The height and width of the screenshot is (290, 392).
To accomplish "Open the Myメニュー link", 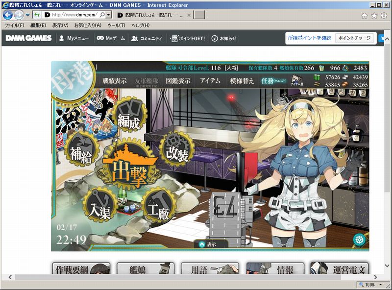I will pos(74,38).
